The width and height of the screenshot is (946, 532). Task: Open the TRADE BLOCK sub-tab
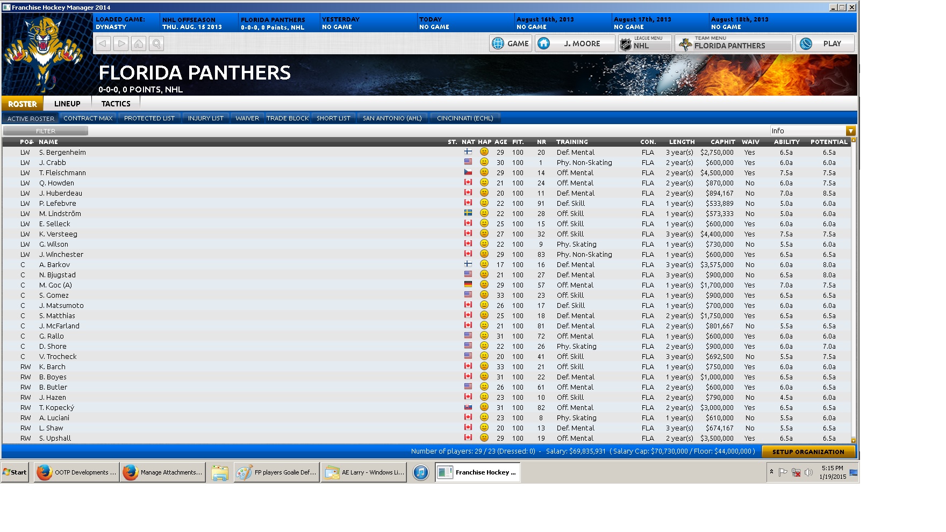[x=288, y=118]
